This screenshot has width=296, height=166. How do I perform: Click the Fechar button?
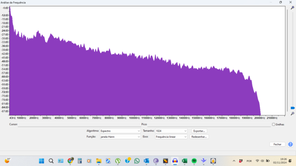(x=277, y=144)
